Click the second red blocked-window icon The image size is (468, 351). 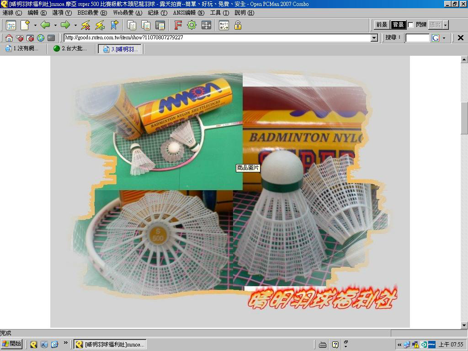tap(30, 38)
